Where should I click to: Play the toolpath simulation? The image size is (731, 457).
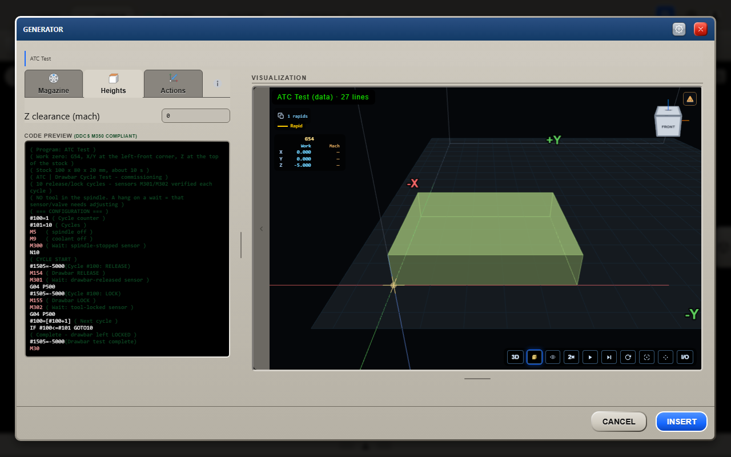point(591,357)
